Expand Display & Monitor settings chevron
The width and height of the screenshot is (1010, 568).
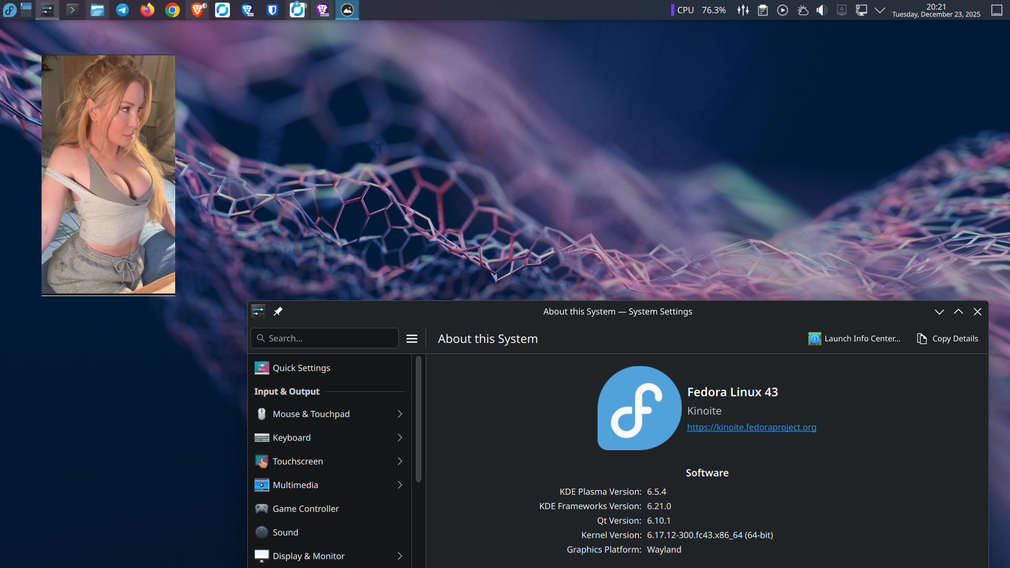(400, 556)
